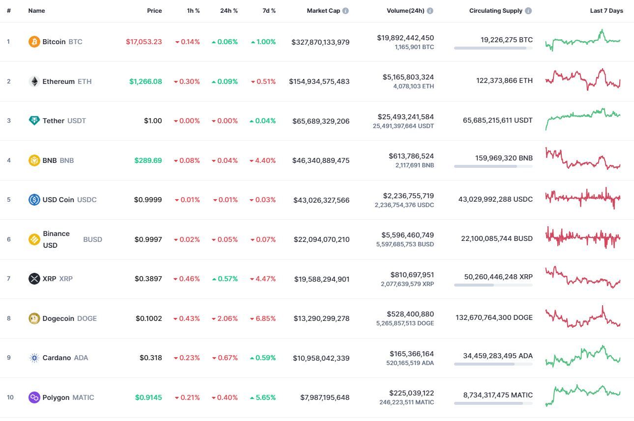The height and width of the screenshot is (421, 634).
Task: Click the Circulating Supply info icon
Action: (528, 11)
